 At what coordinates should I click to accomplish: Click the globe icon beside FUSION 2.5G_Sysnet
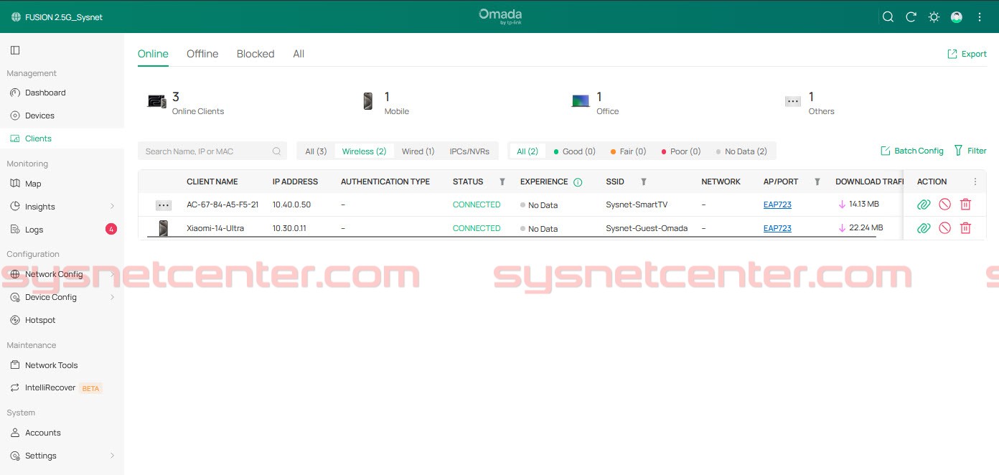pyautogui.click(x=16, y=17)
